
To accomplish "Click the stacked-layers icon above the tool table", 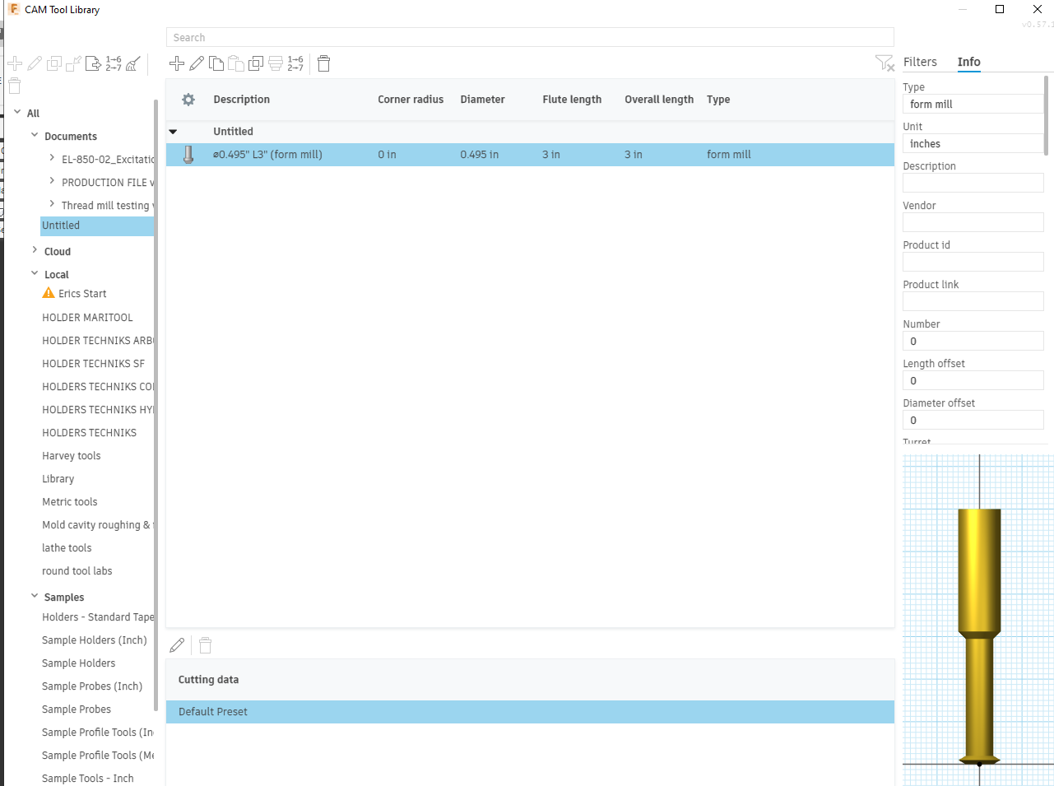I will [276, 63].
